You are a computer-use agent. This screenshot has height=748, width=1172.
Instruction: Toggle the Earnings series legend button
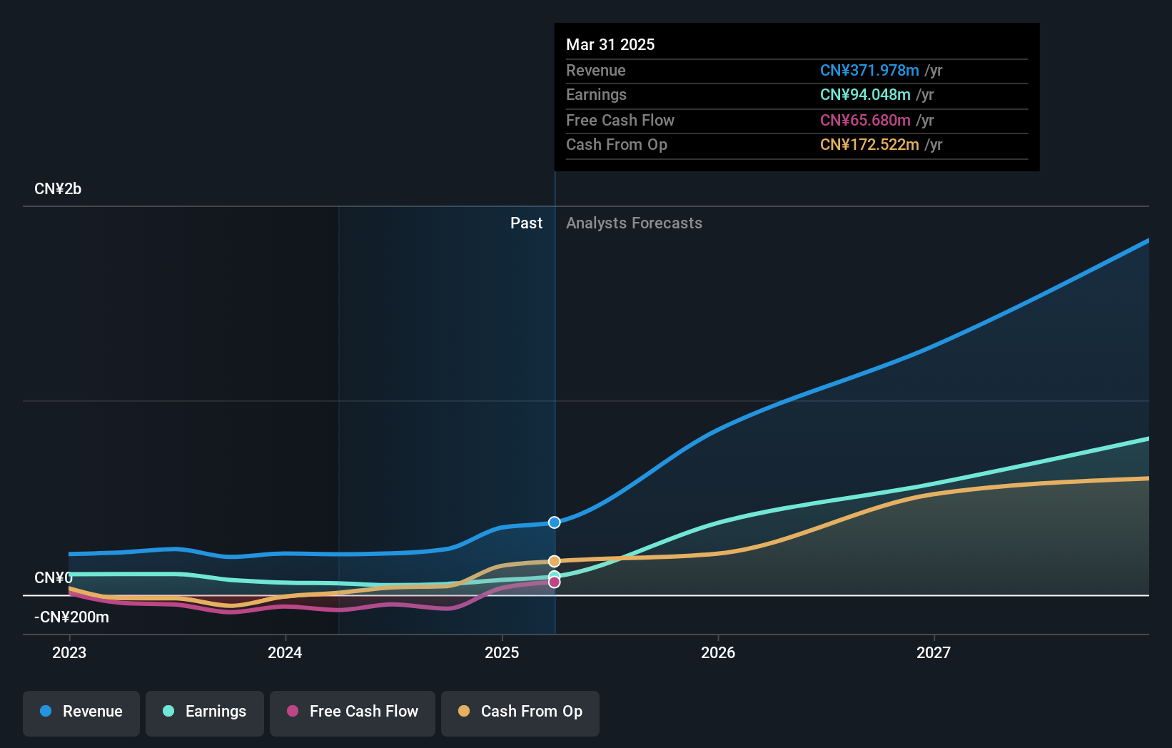coord(205,712)
